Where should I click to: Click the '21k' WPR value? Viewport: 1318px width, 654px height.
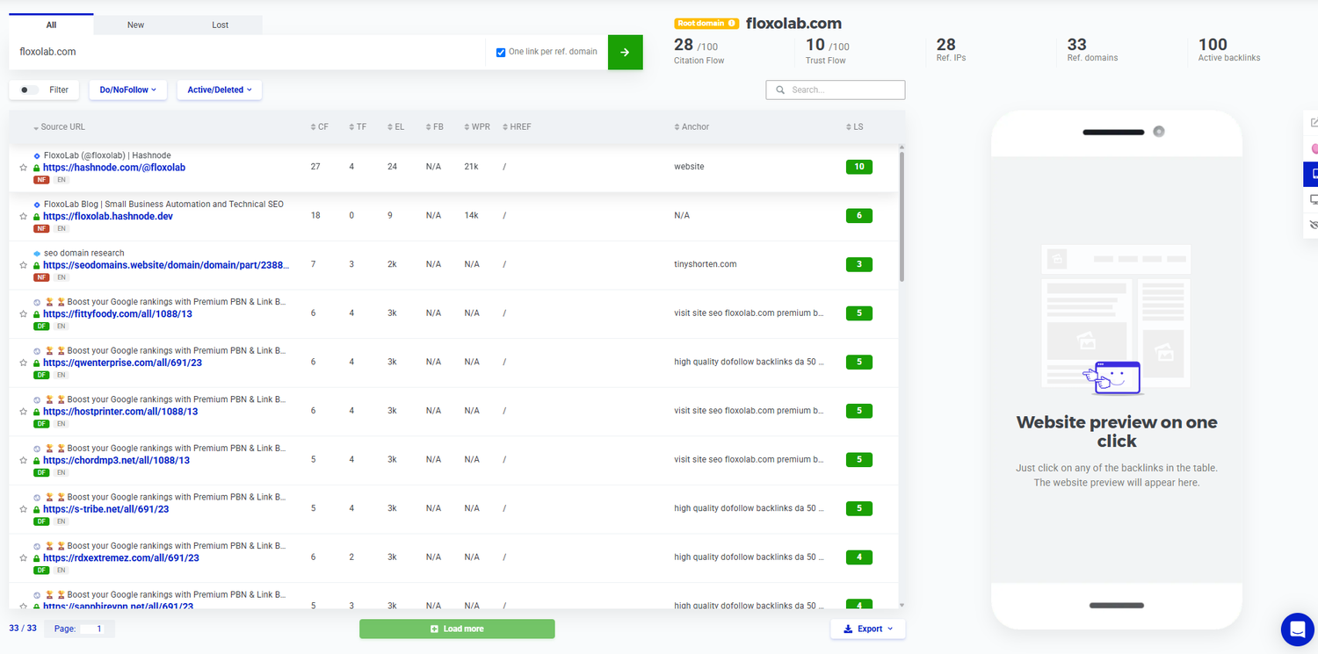[x=471, y=167]
